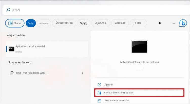Select the Aplicación del símbolo del sistema result

47,49
